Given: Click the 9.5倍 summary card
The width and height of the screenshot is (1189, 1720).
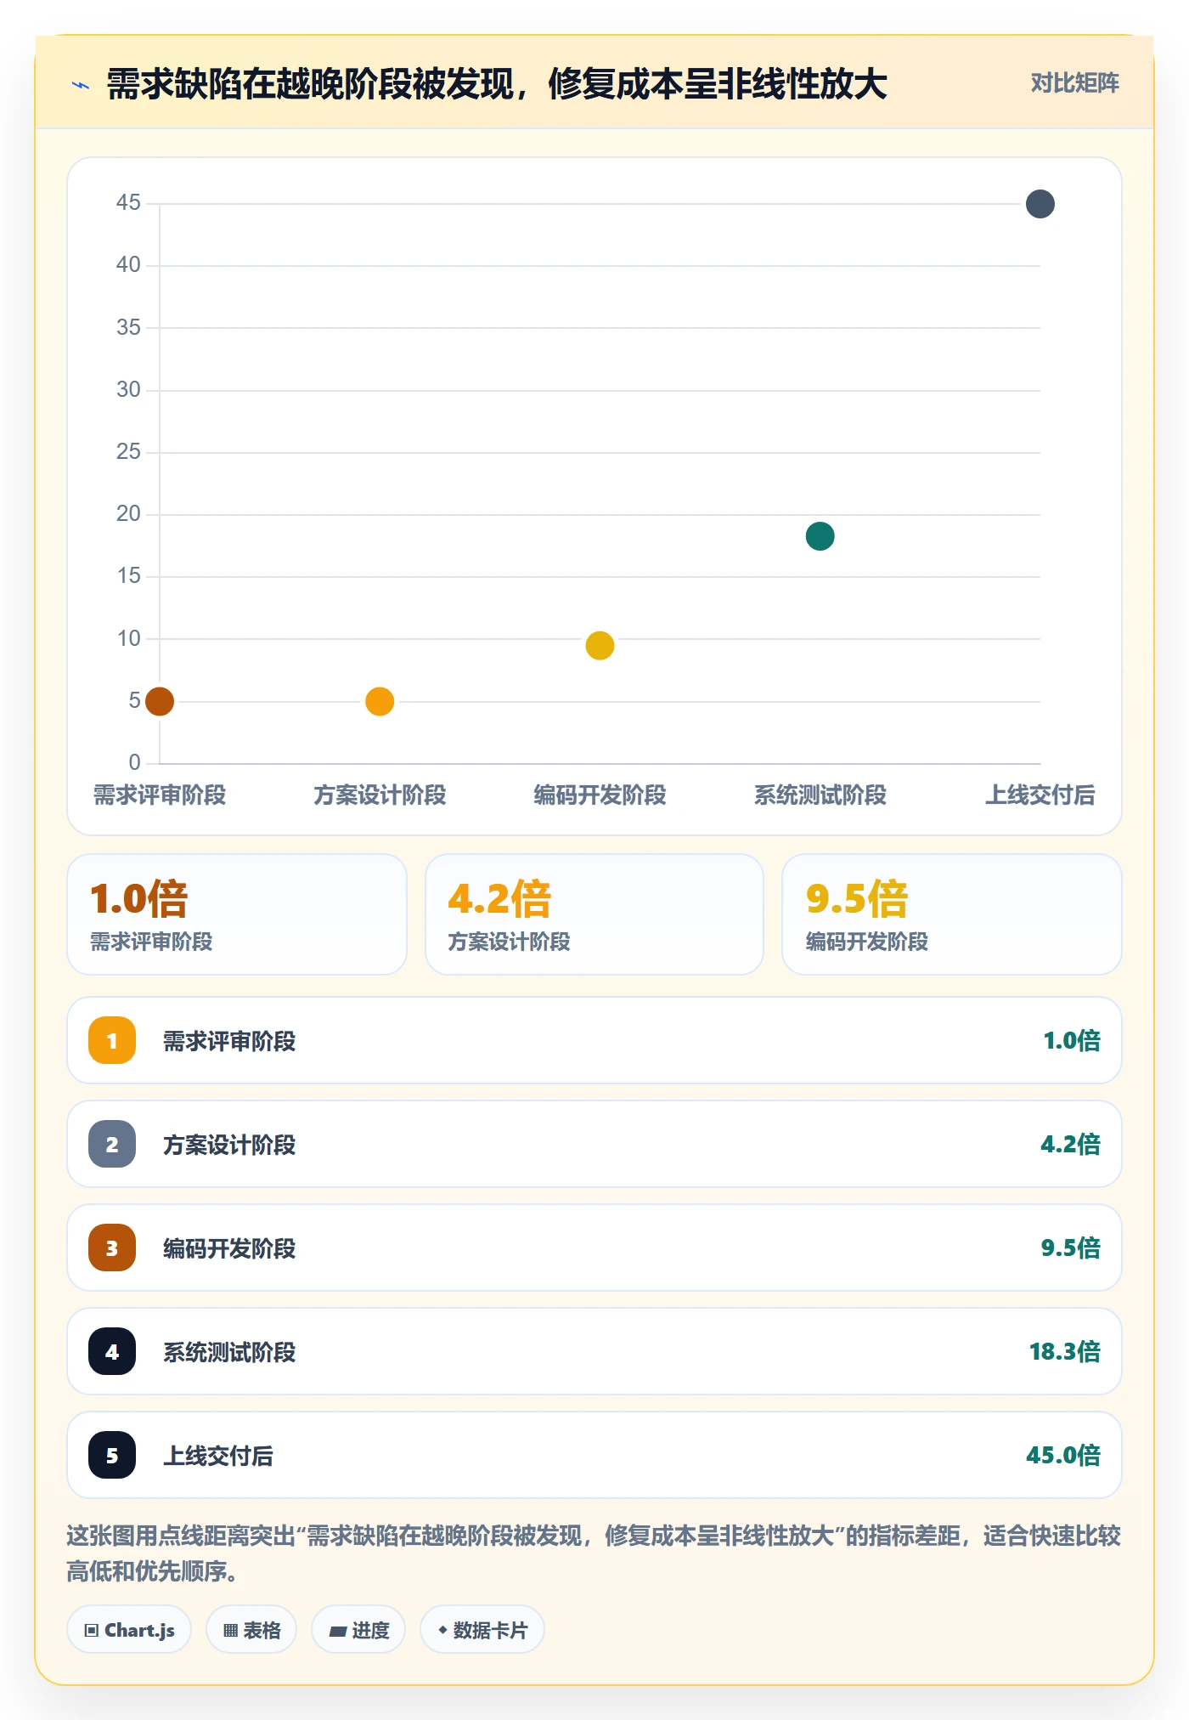Looking at the screenshot, I should pyautogui.click(x=952, y=914).
